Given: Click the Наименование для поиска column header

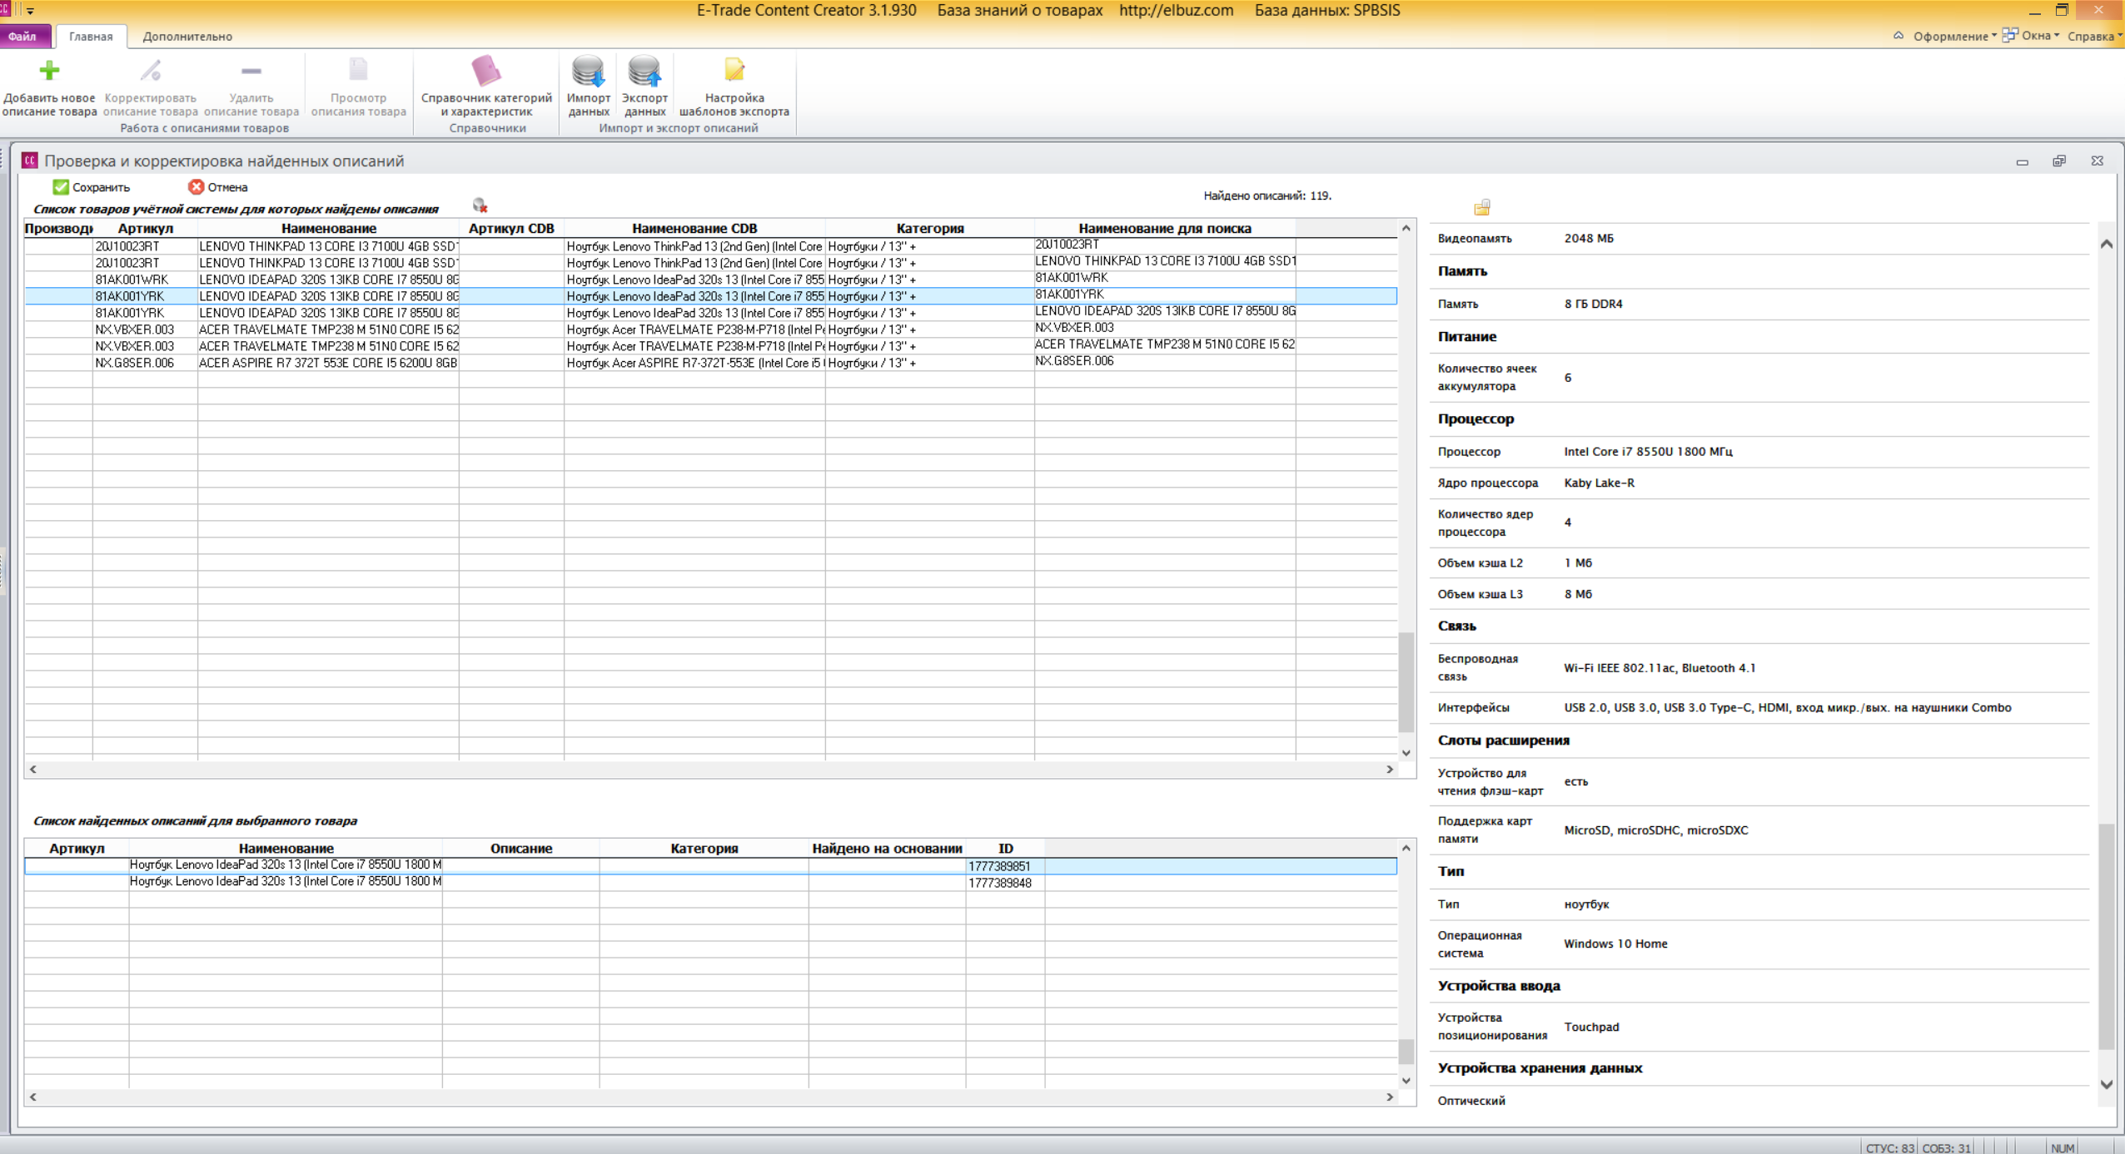Looking at the screenshot, I should 1165,228.
